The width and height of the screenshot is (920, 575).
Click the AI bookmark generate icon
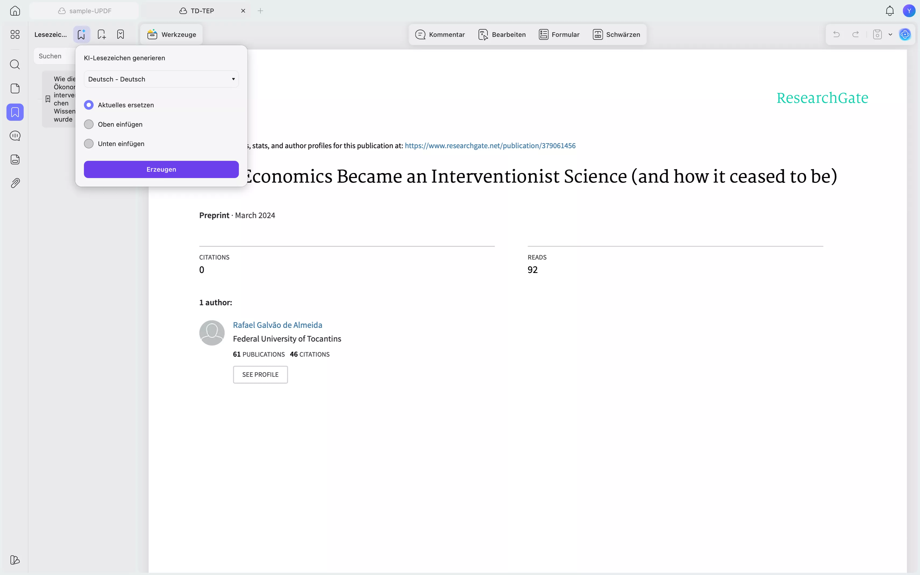[82, 35]
